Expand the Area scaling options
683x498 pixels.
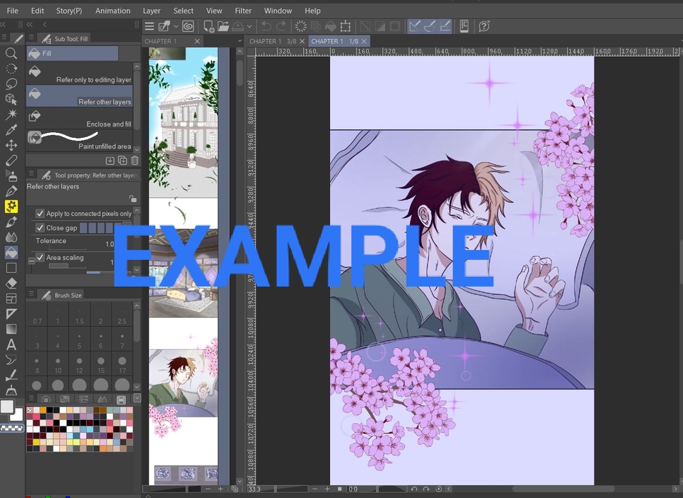pyautogui.click(x=31, y=261)
